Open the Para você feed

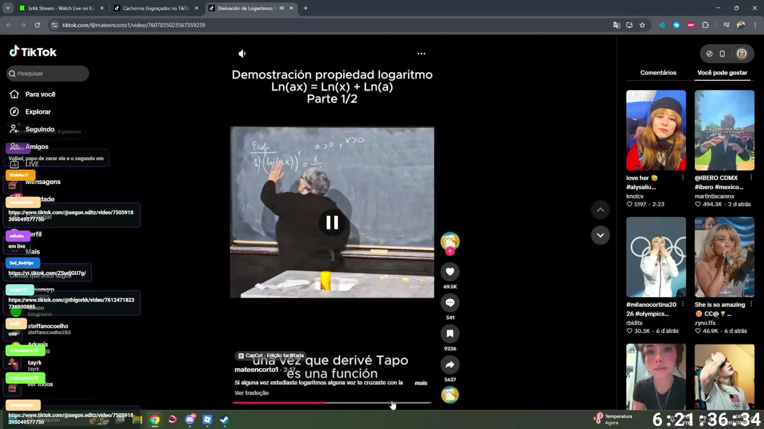(x=40, y=94)
